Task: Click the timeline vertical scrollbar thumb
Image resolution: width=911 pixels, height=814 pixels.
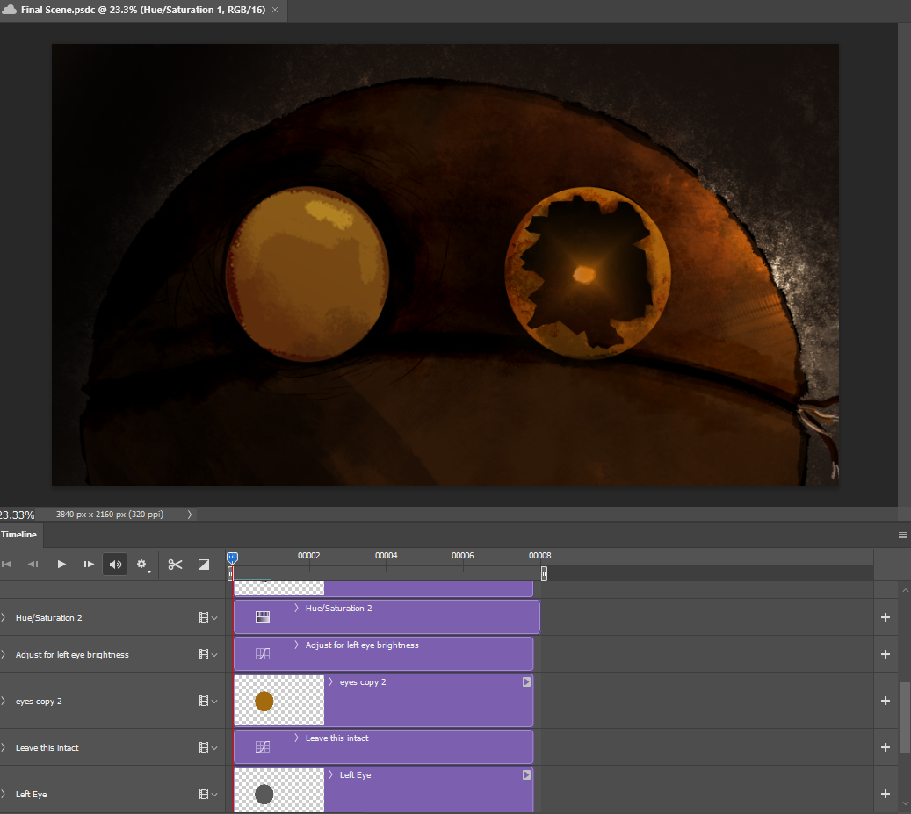Action: (905, 717)
